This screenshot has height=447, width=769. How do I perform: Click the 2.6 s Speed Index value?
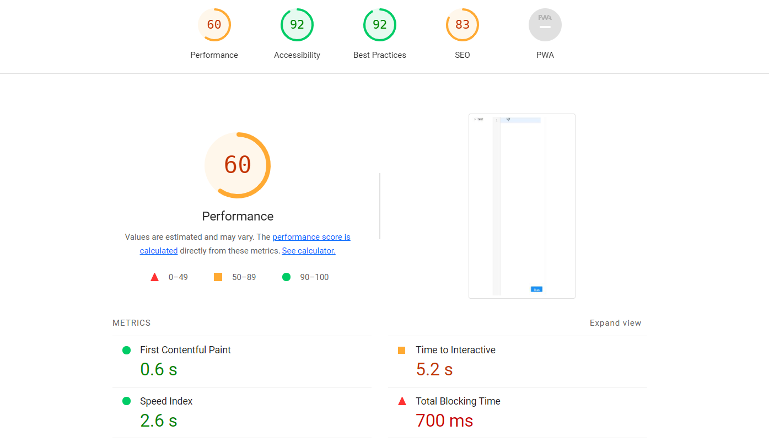(159, 421)
